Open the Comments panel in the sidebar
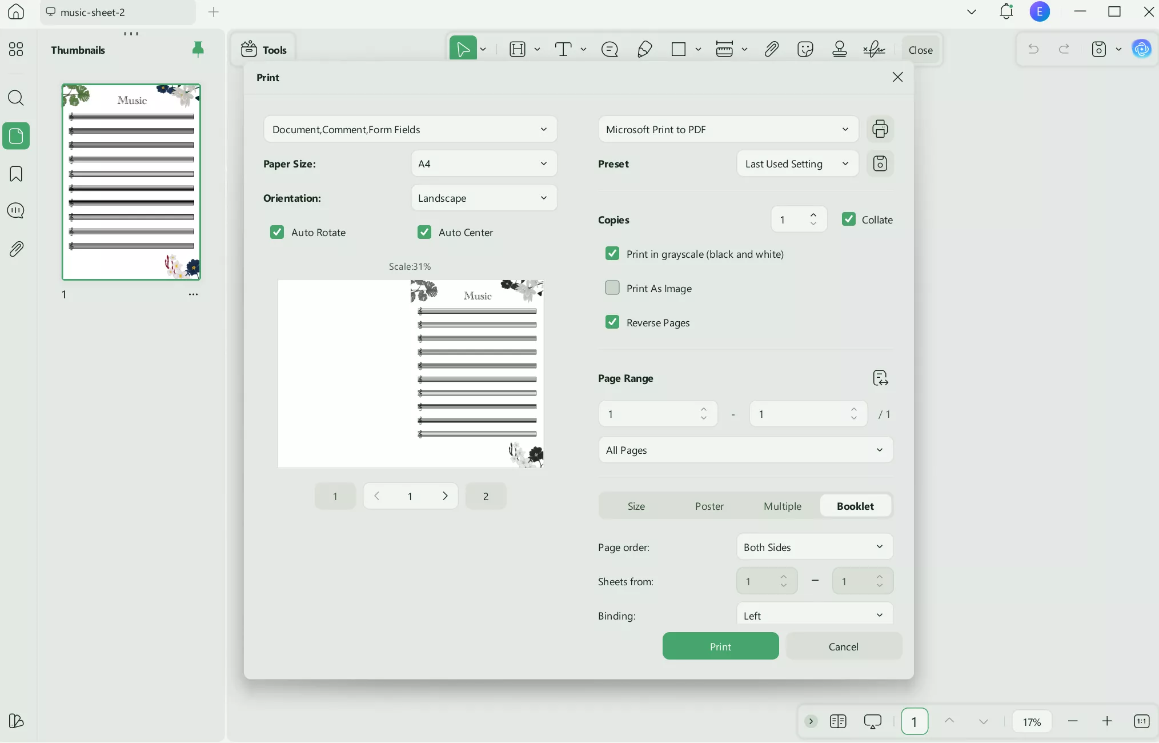 16,211
